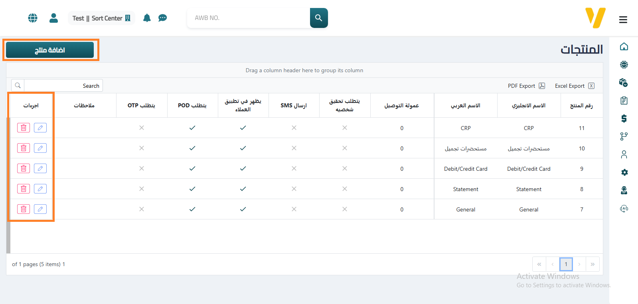
Task: Go to previous page arrow
Action: 553,264
